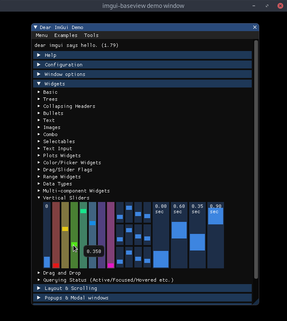Minimize the imgui-baseview demo window
This screenshot has height=321, width=287.
[x=254, y=6]
